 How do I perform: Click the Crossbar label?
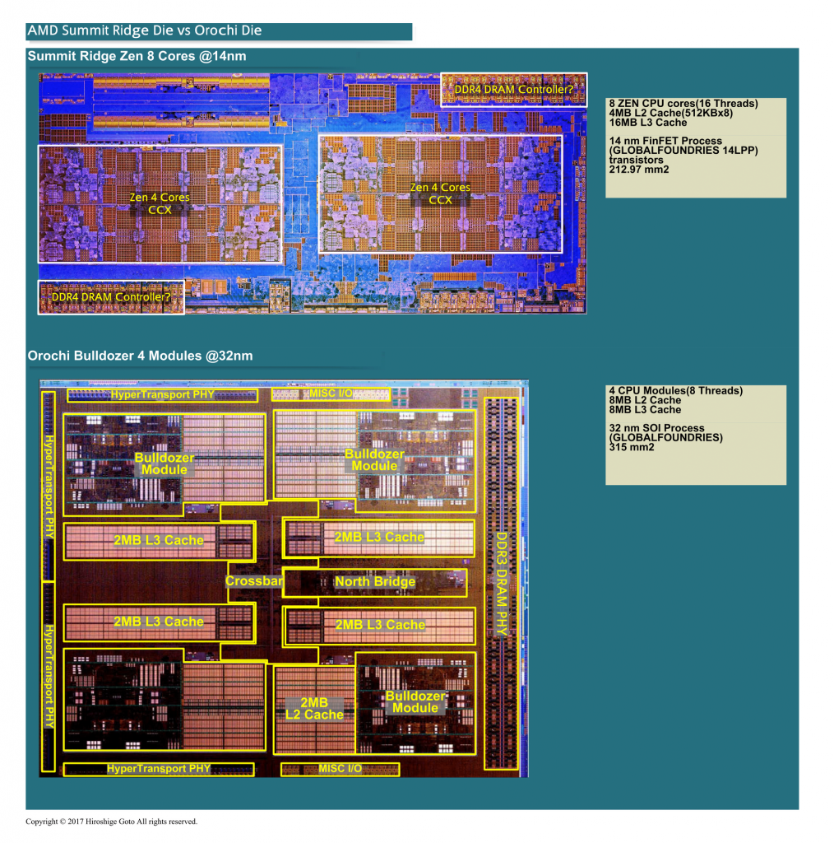[x=254, y=581]
